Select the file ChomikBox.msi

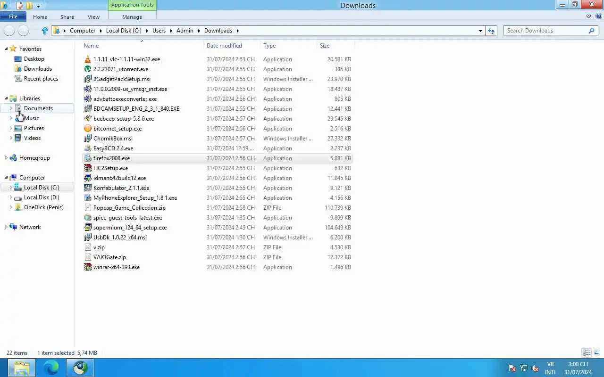113,139
